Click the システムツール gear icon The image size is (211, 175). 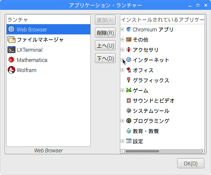coord(129,110)
